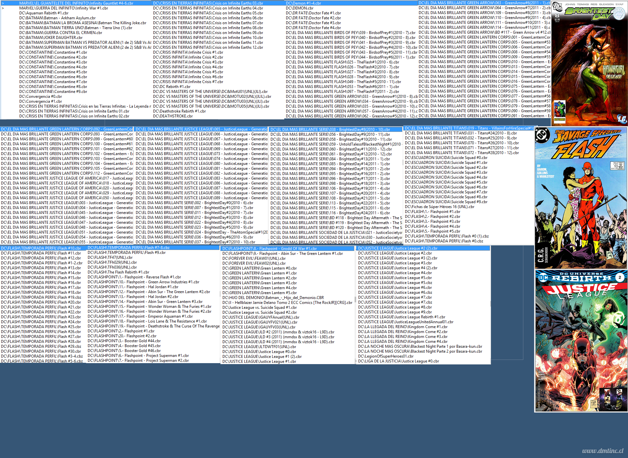Select highlighted row Infinity Gauntlet #4-6.cbr
Screen dimensions: 628x458
76,3
